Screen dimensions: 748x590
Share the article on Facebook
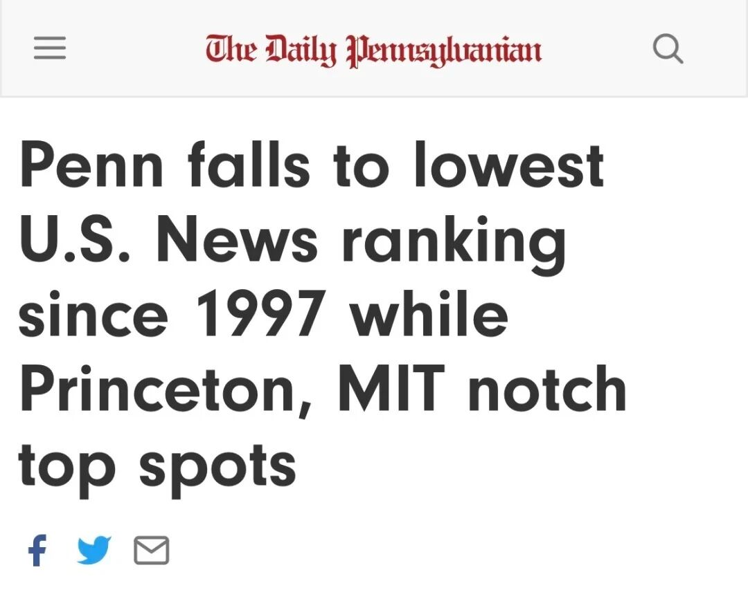pyautogui.click(x=37, y=551)
